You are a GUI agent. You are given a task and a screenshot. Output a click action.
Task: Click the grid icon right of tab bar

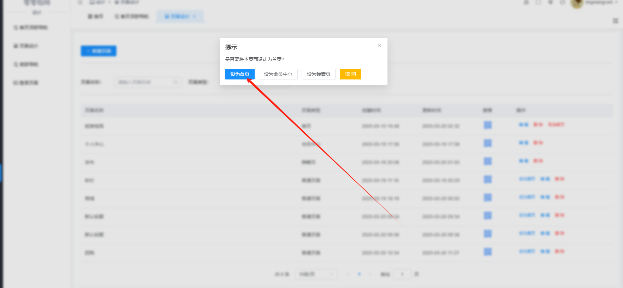(615, 21)
